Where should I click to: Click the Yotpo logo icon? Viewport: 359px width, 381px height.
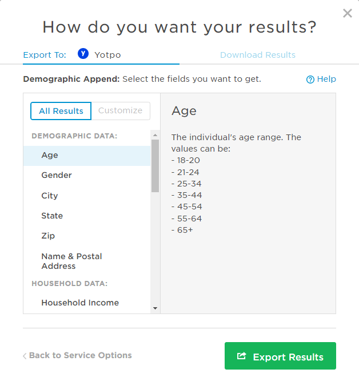point(83,54)
